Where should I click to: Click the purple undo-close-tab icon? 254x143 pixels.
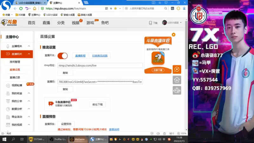27,9
